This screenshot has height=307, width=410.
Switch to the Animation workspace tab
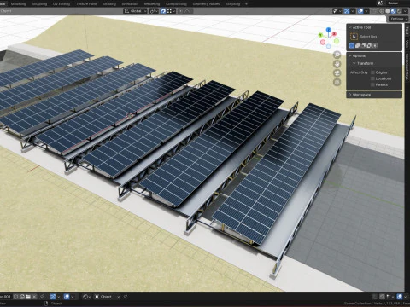click(x=130, y=3)
